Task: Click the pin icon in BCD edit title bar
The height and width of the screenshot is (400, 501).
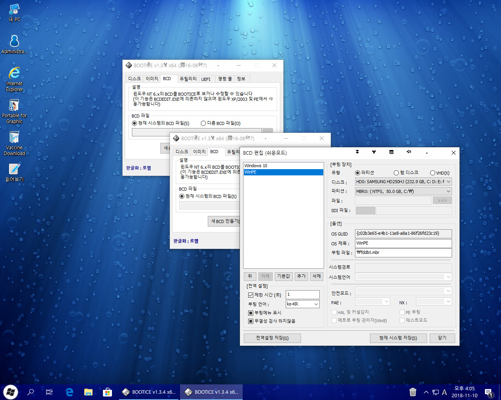Action: coord(409,152)
